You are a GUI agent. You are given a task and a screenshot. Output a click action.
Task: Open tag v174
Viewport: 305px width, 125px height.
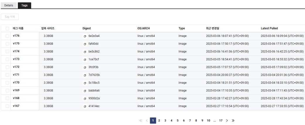click(x=16, y=51)
